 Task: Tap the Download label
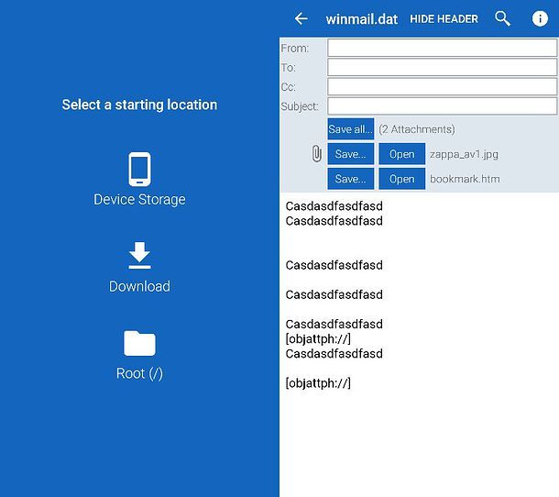[139, 286]
